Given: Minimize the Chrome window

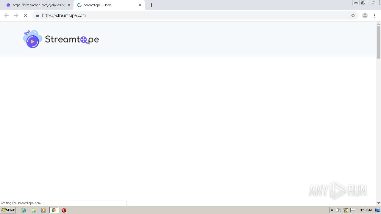Looking at the screenshot, I should [356, 3].
